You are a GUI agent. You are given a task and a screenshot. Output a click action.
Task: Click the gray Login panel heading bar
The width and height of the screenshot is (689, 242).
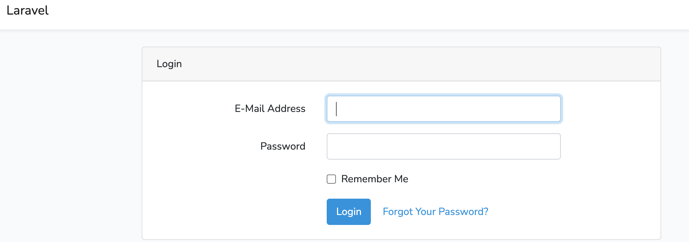tap(401, 64)
